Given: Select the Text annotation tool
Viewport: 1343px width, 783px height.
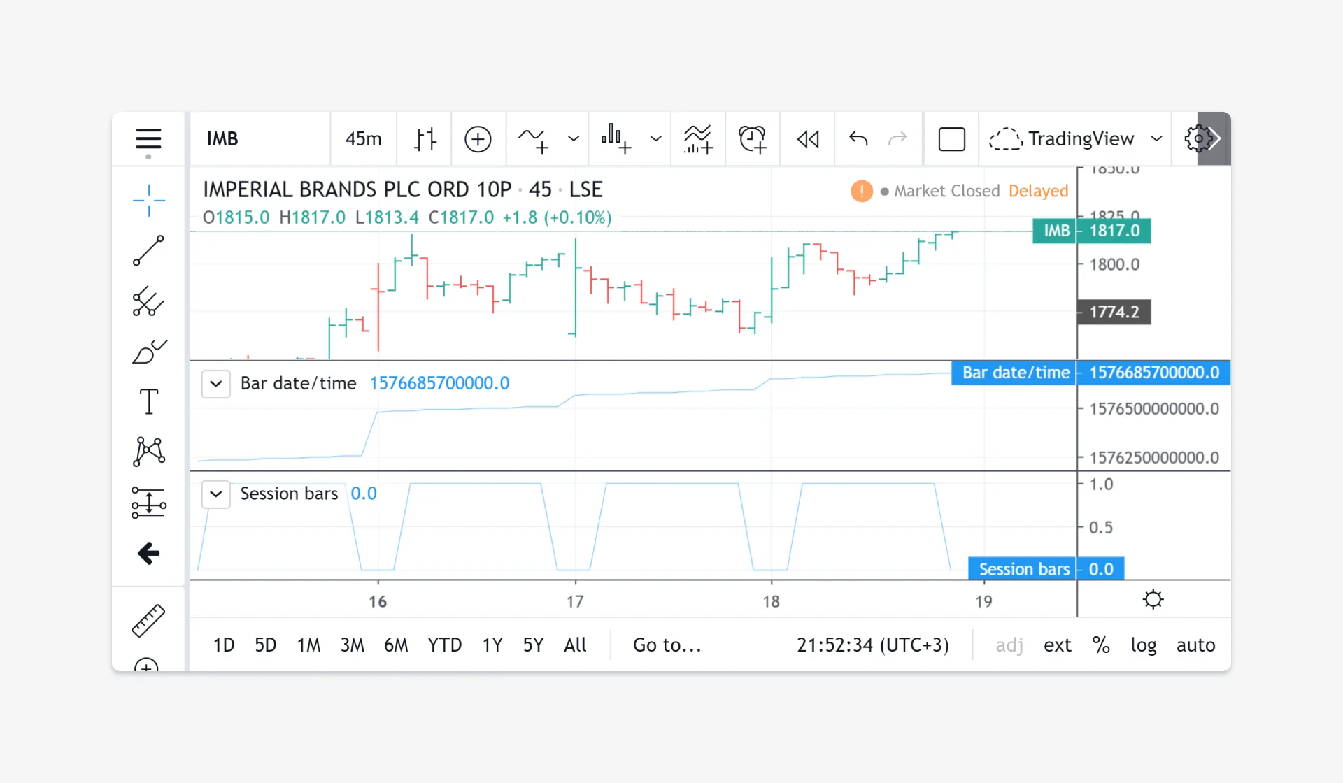Looking at the screenshot, I should (x=148, y=401).
